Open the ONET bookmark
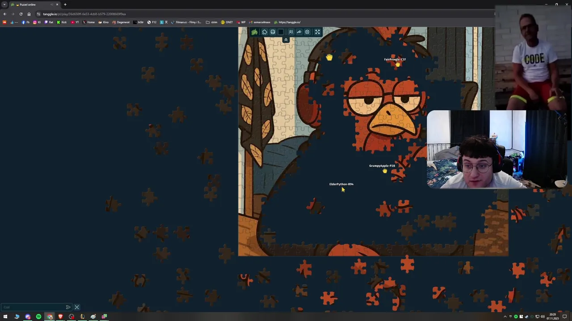The image size is (572, 321). [x=227, y=22]
